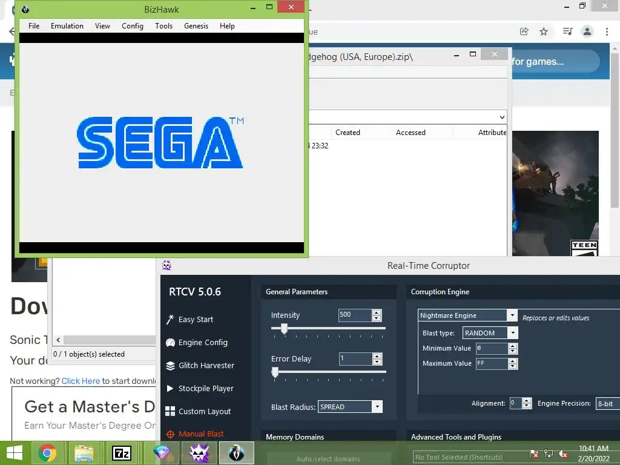Screen dimensions: 620x465
Task: Click 7-Zip horizontal scrollbar left arrow
Action: click(x=58, y=340)
